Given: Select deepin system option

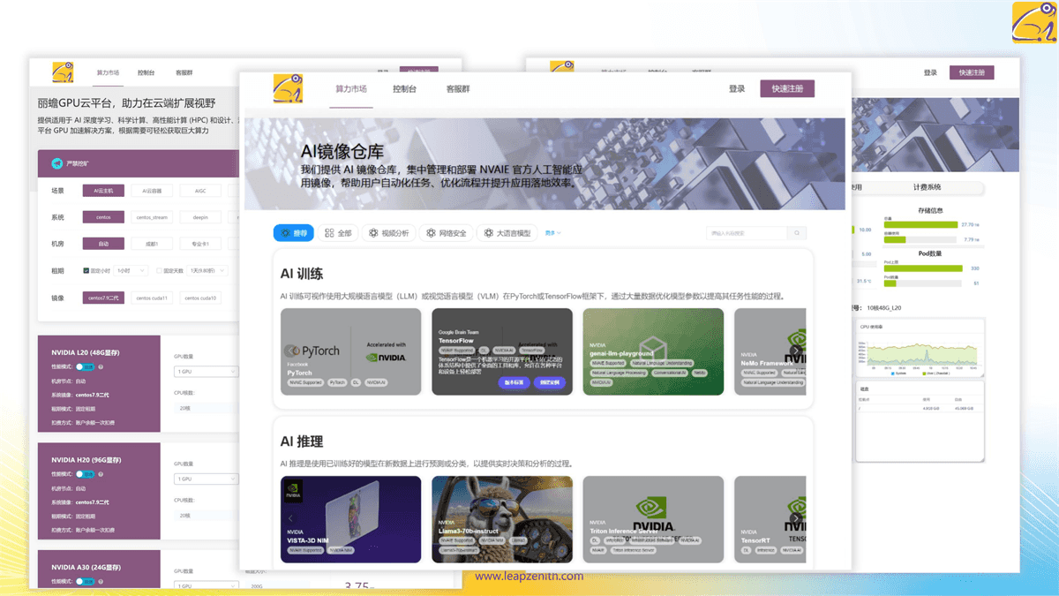Looking at the screenshot, I should pos(200,216).
